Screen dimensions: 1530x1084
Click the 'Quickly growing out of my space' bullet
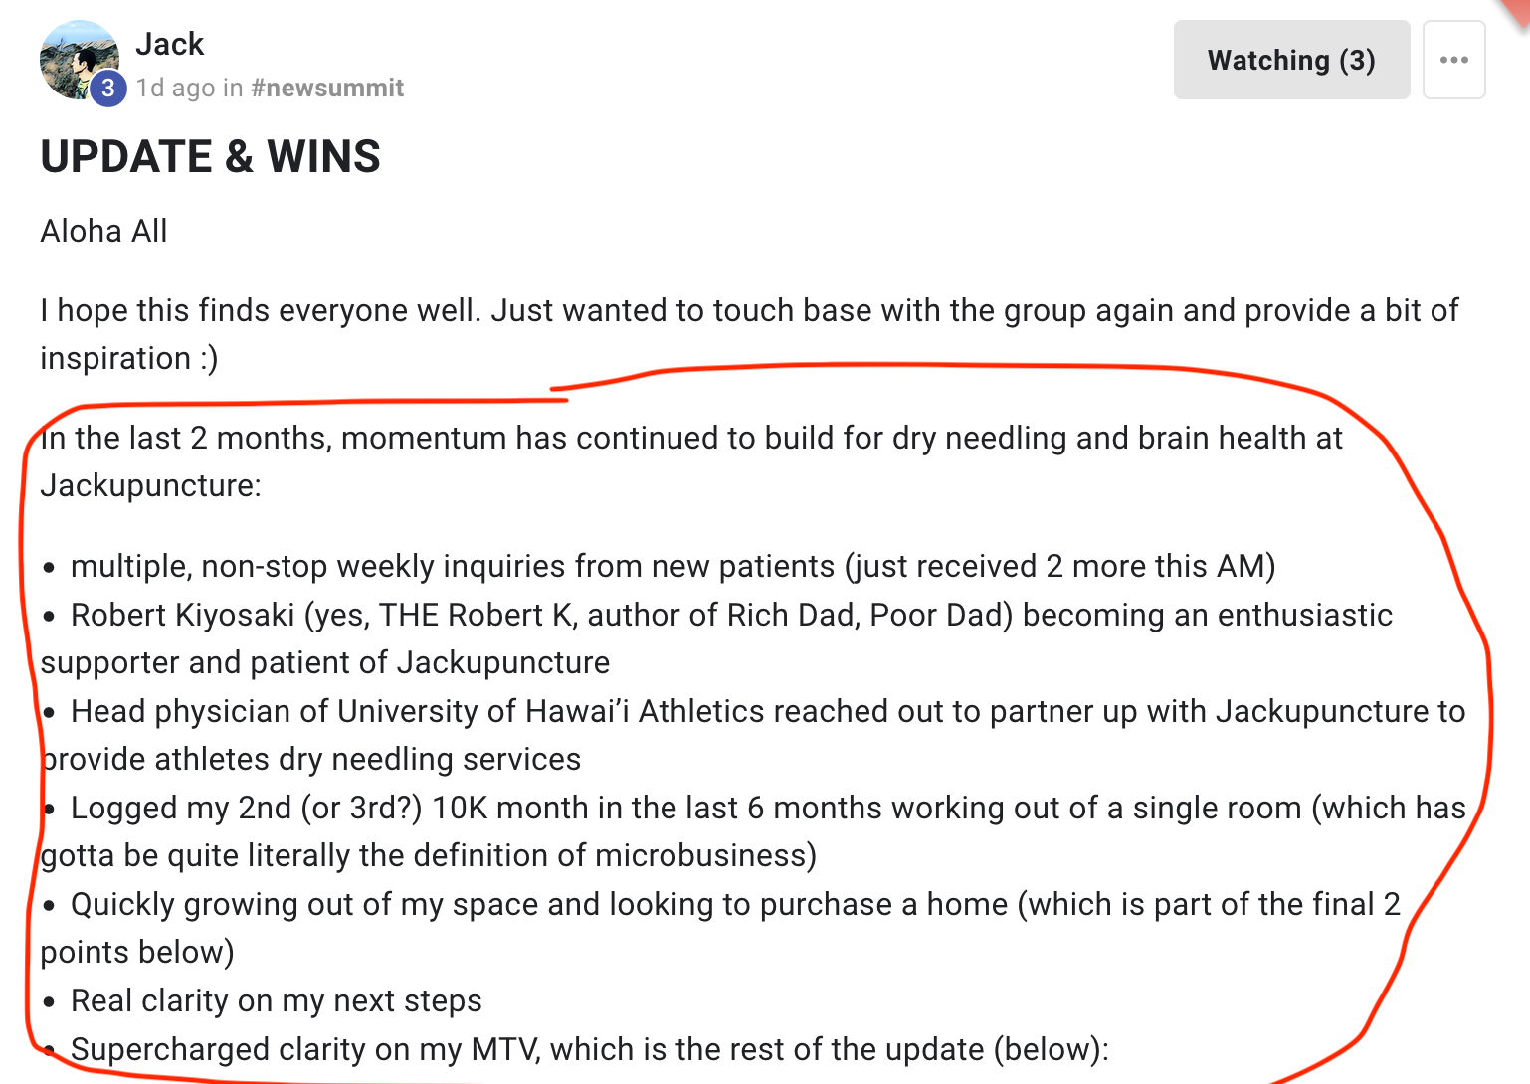point(734,904)
